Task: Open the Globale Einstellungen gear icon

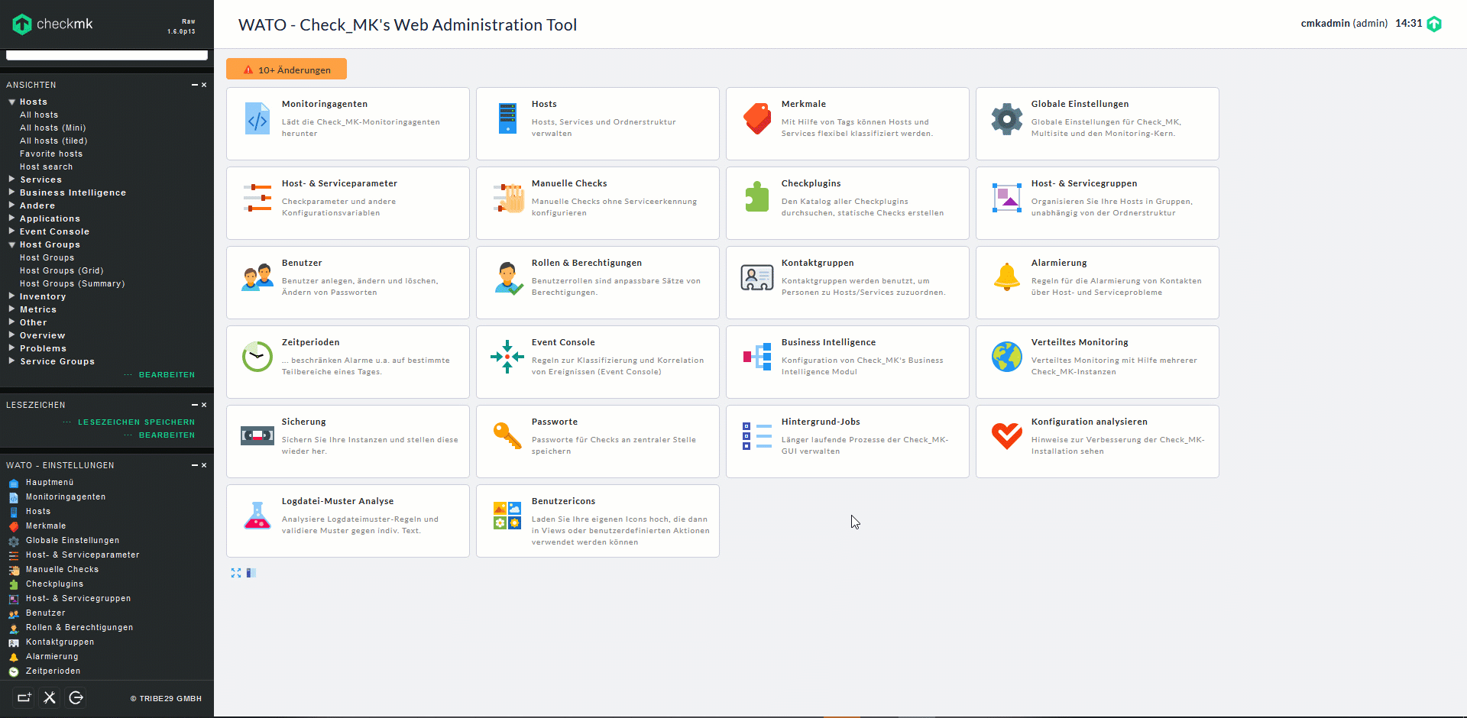Action: tap(1007, 118)
